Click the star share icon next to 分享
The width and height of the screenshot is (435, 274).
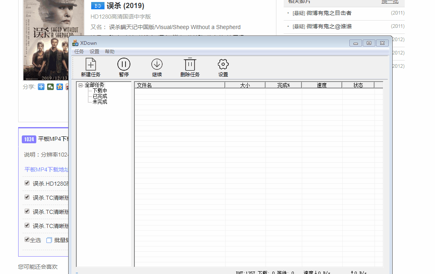59,87
